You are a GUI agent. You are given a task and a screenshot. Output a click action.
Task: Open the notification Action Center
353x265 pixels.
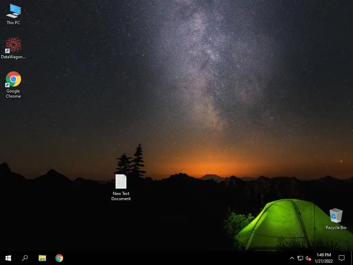(x=342, y=258)
